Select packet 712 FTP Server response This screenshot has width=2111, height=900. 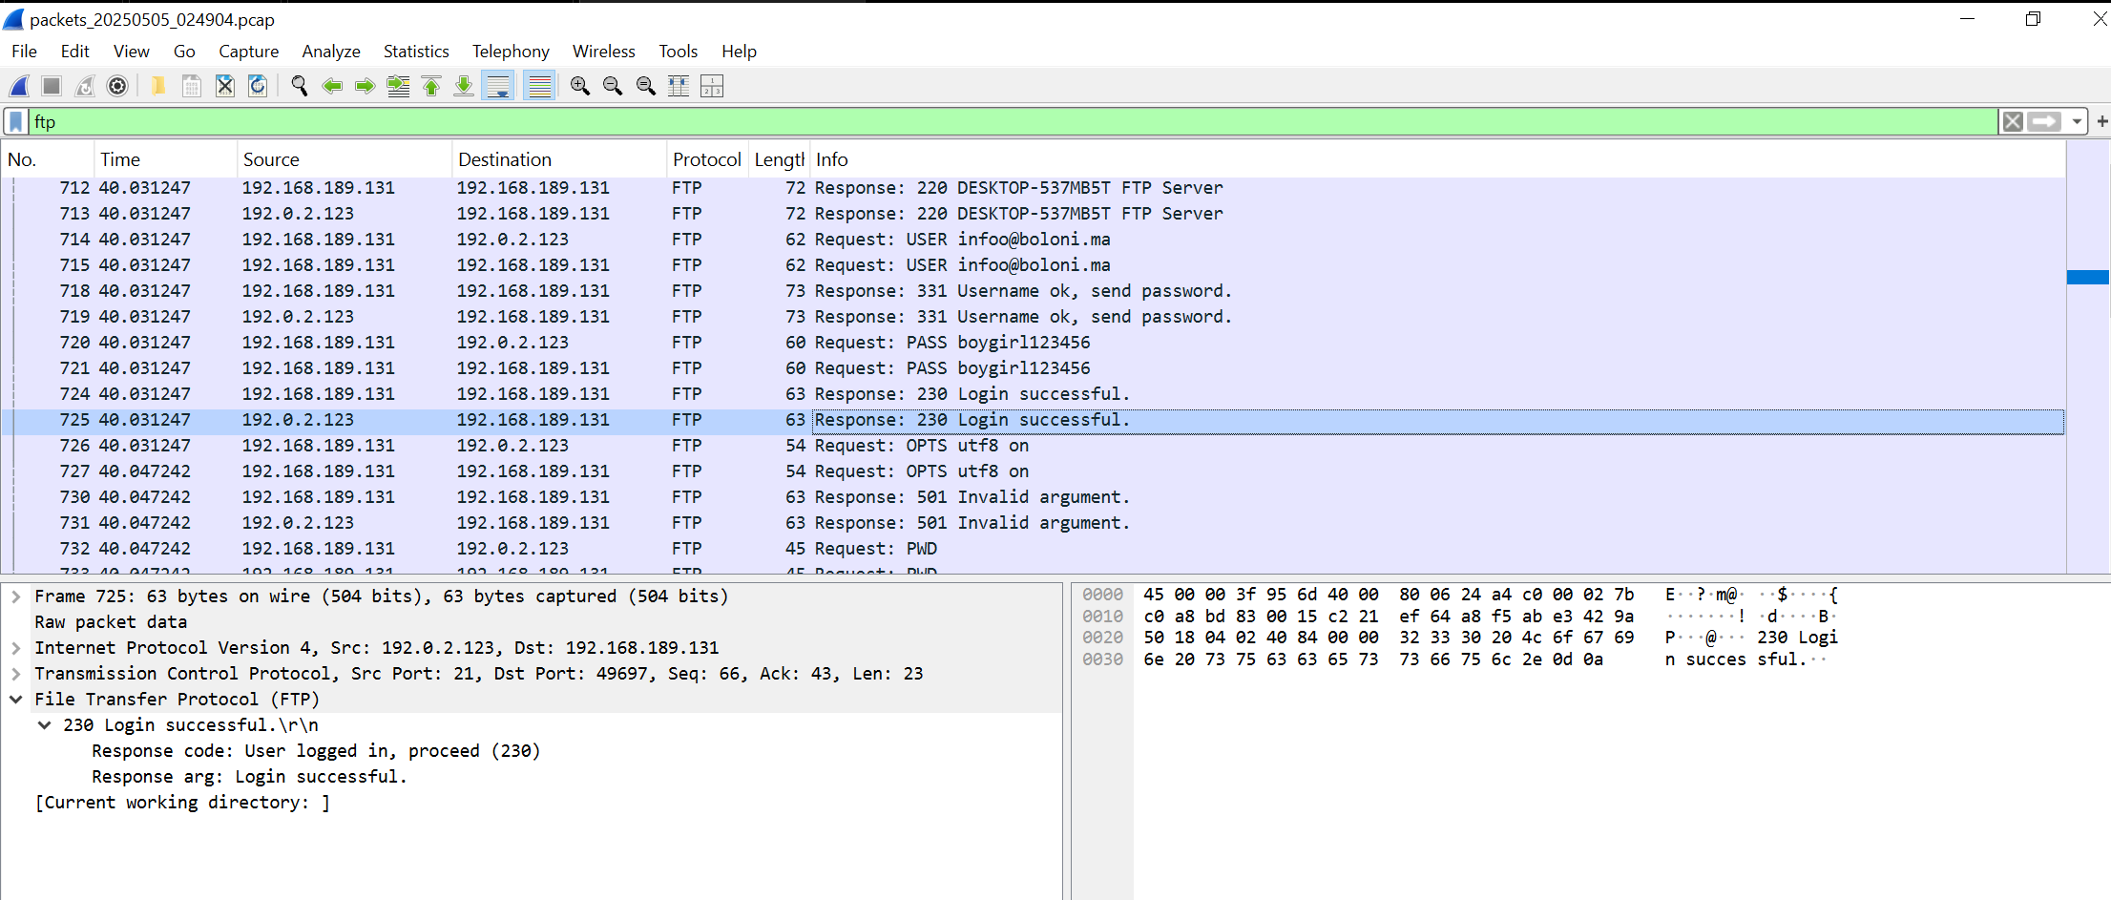1034,188
